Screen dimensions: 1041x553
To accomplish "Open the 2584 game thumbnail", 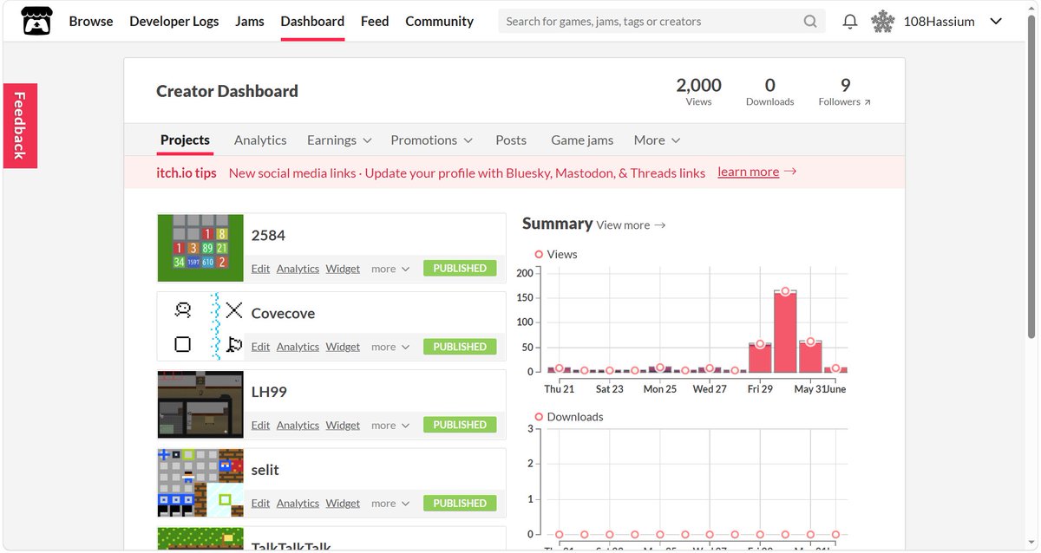I will click(200, 248).
